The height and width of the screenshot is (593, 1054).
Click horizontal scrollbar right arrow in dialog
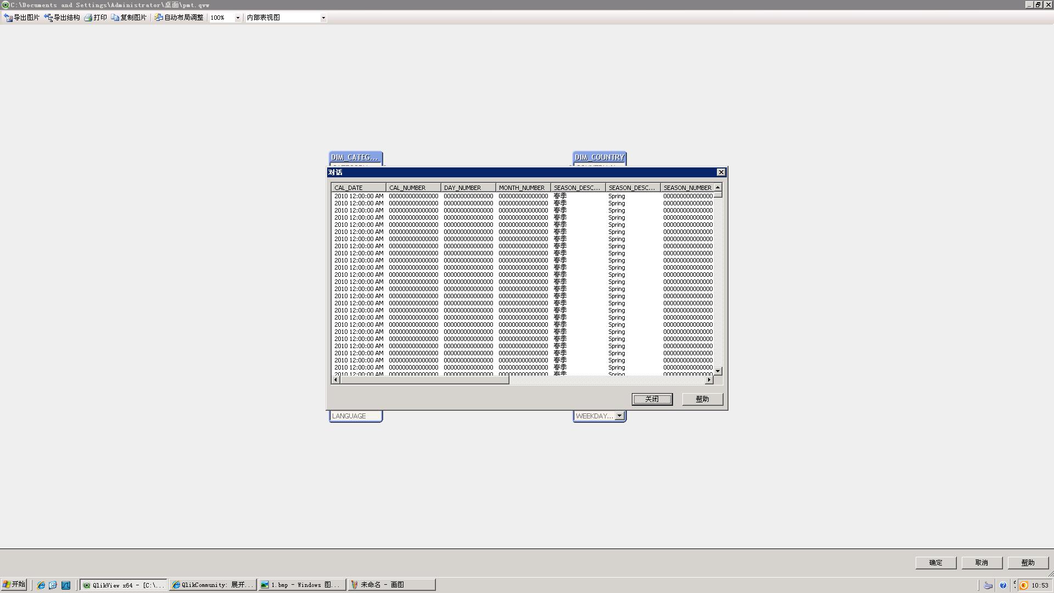(709, 379)
